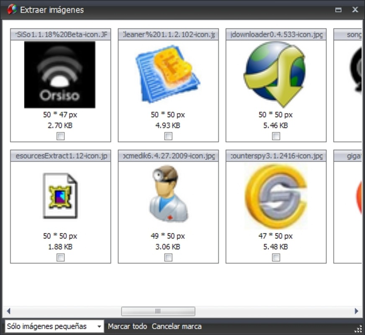The width and height of the screenshot is (365, 335).
Task: Click 'Marcar todo' to select all images
Action: point(128,326)
